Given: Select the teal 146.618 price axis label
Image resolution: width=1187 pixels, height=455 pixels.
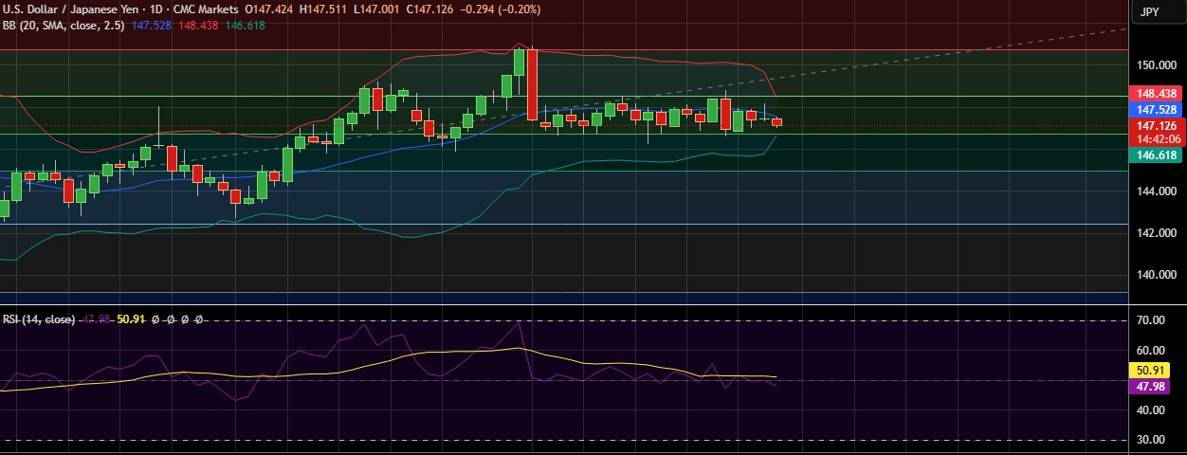Looking at the screenshot, I should click(x=1157, y=155).
